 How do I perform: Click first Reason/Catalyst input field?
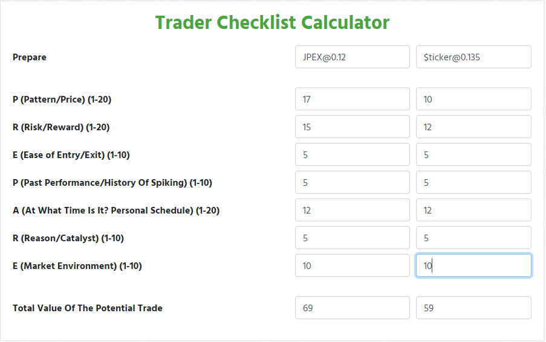tap(352, 238)
